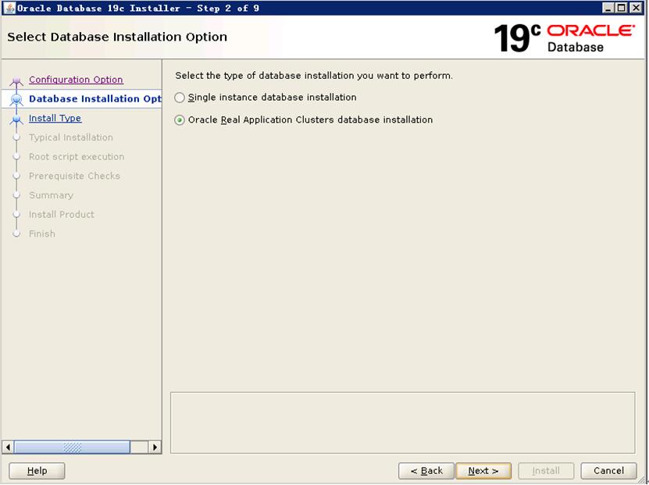Click the Configuration Option step marker icon
The height and width of the screenshot is (485, 649).
click(x=16, y=80)
